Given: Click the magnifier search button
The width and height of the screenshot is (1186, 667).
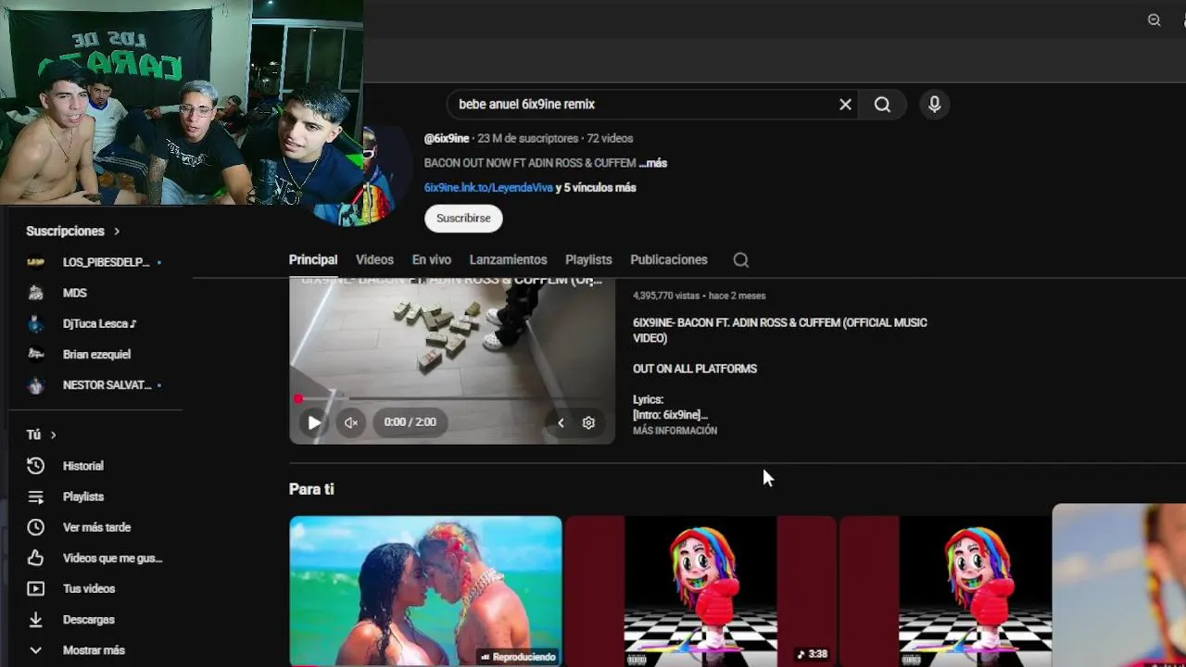Looking at the screenshot, I should (x=882, y=105).
